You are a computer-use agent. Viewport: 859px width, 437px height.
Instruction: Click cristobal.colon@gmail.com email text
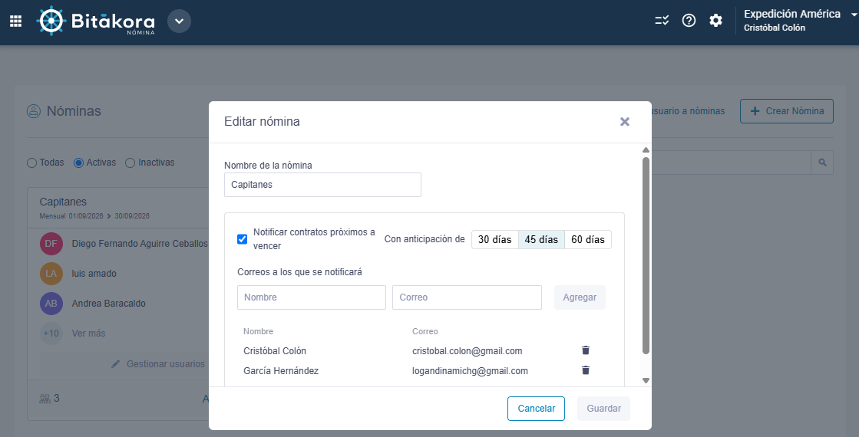[x=467, y=350]
